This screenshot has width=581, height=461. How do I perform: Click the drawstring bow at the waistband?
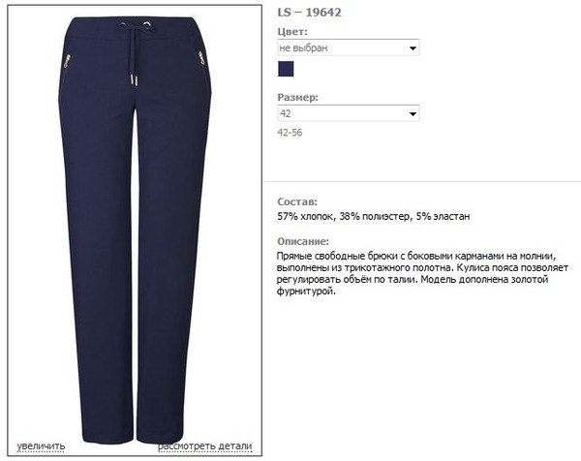tap(136, 26)
